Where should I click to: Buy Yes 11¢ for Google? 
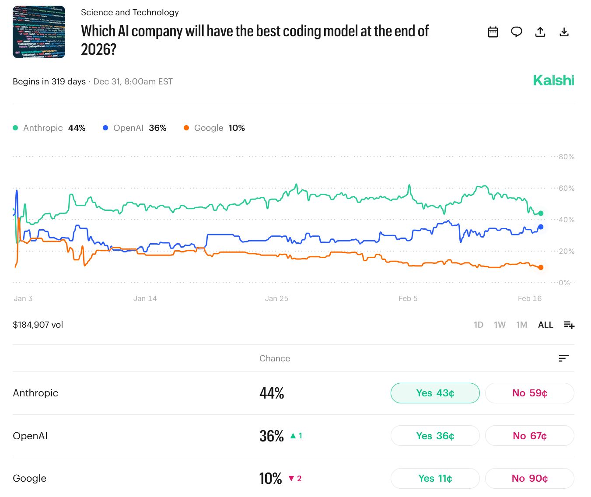[x=435, y=478]
